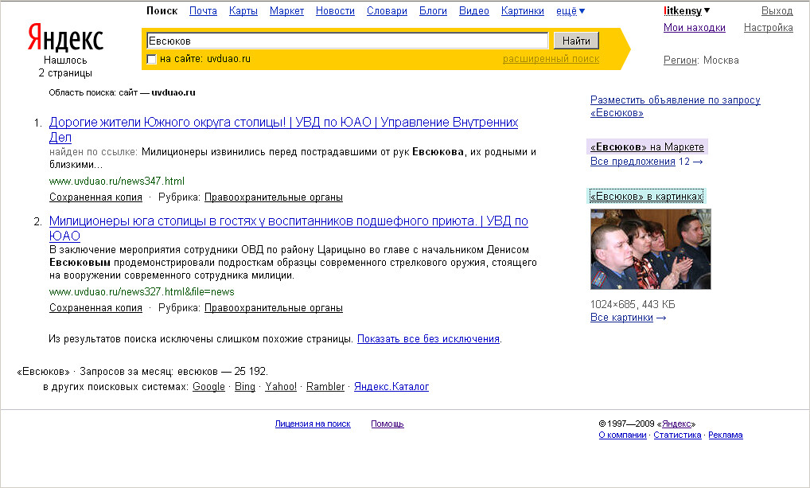Open the Почта link
Image resolution: width=810 pixels, height=488 pixels.
pyautogui.click(x=203, y=11)
